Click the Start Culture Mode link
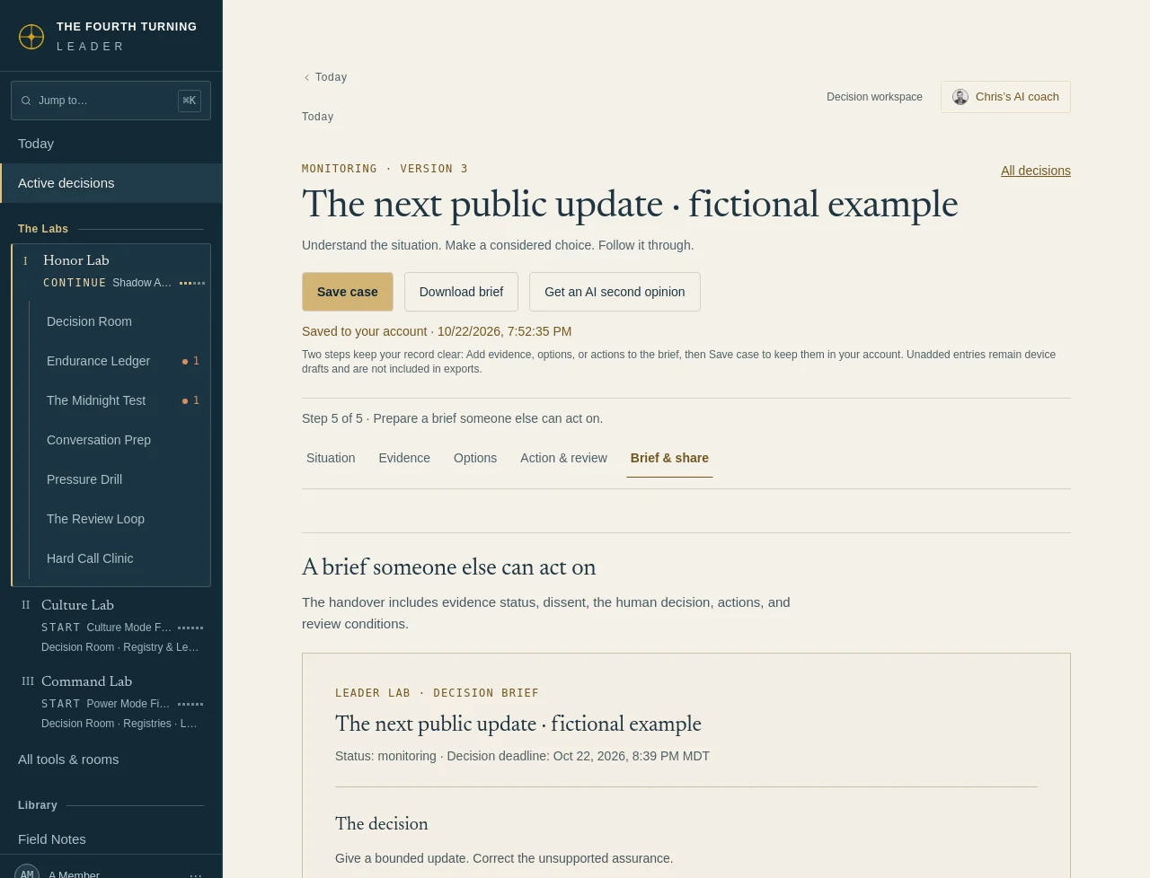 122,628
